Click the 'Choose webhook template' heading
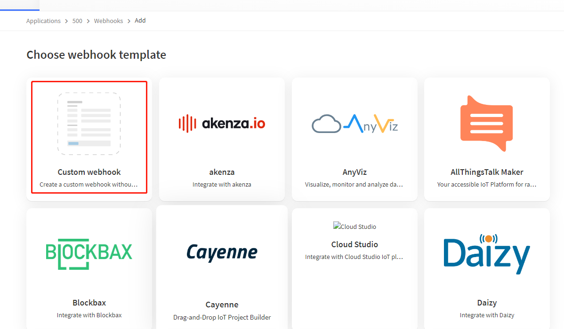 click(97, 55)
